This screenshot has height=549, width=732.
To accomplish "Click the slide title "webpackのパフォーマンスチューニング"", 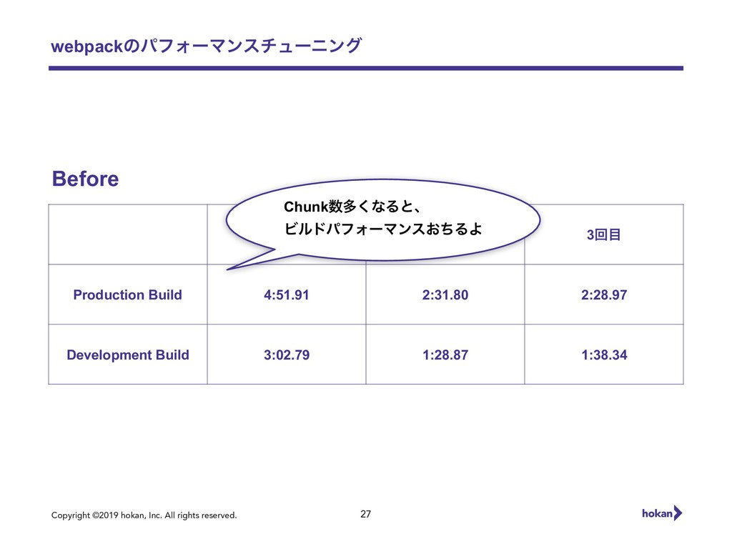I will [206, 46].
